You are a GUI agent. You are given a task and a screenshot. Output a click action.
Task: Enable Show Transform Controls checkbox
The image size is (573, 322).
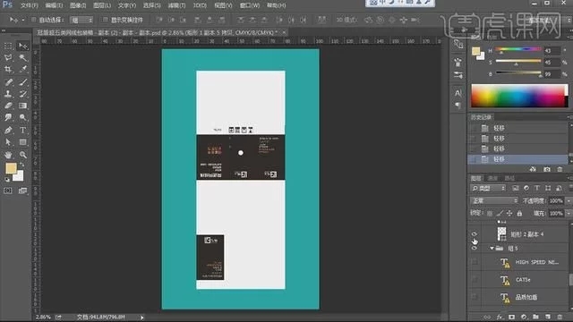pyautogui.click(x=106, y=20)
